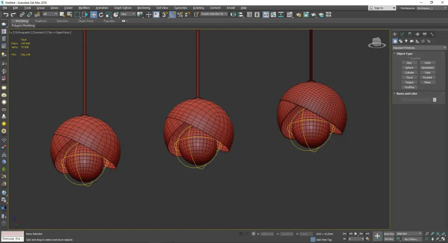Activate the Select and Rotate tool
Image resolution: width=448 pixels, height=243 pixels.
101,15
